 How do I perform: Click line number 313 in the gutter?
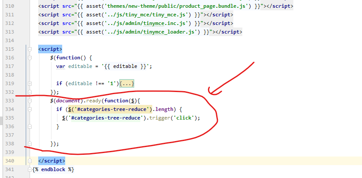pos(9,32)
